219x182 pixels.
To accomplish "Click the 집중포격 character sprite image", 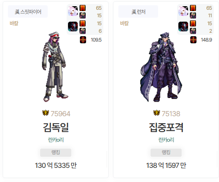I will [161, 67].
